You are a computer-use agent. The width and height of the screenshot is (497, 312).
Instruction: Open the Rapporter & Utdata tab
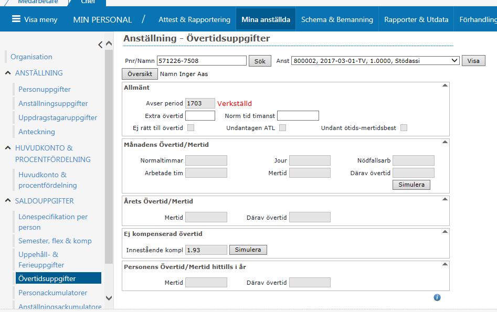coord(416,19)
